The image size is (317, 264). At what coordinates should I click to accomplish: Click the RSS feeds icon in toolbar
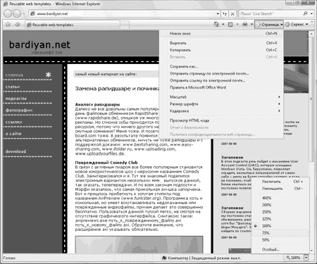tap(230, 24)
